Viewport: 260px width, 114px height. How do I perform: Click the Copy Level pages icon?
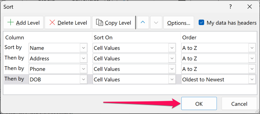click(99, 23)
